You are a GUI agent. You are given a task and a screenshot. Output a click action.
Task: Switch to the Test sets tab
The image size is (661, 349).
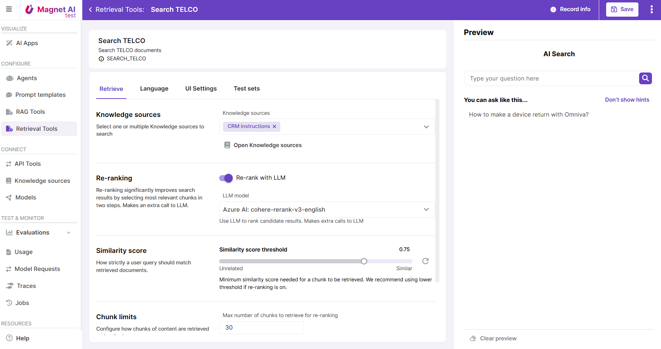point(247,89)
